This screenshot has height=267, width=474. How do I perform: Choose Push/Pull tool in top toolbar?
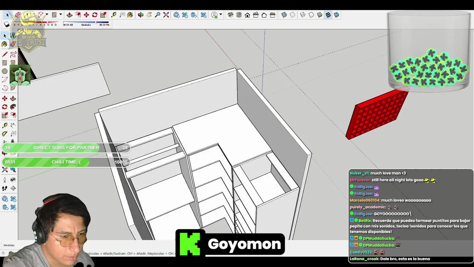tap(69, 15)
